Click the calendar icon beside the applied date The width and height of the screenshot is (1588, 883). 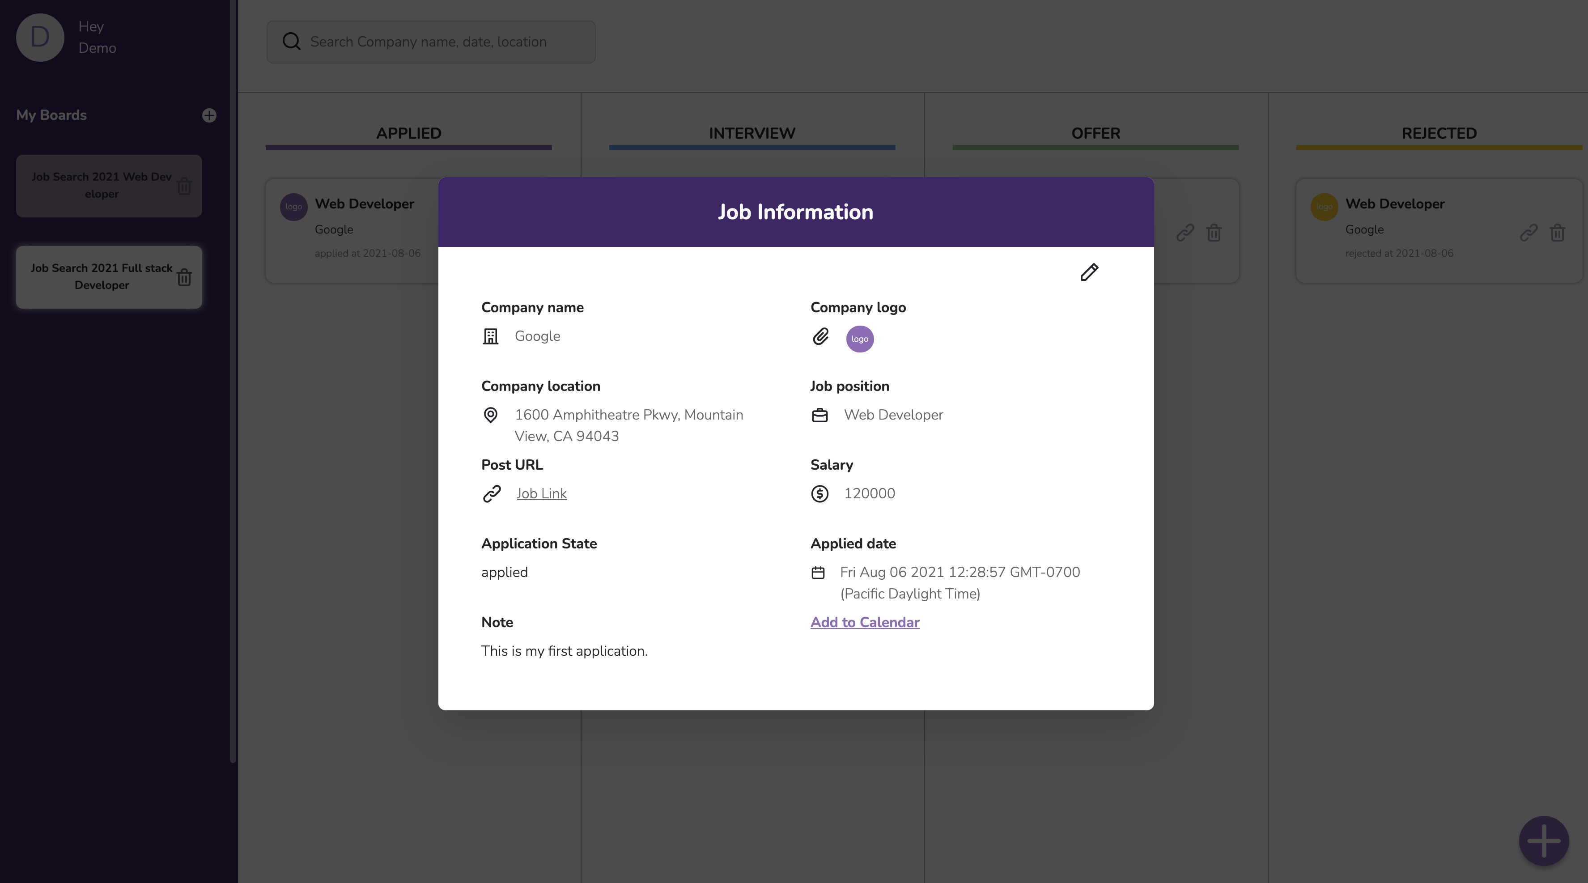(818, 573)
